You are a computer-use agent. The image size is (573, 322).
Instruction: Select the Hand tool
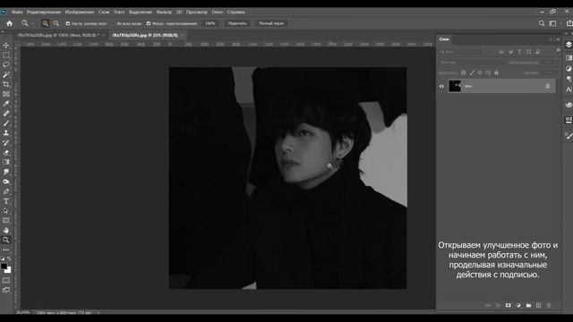pyautogui.click(x=6, y=231)
